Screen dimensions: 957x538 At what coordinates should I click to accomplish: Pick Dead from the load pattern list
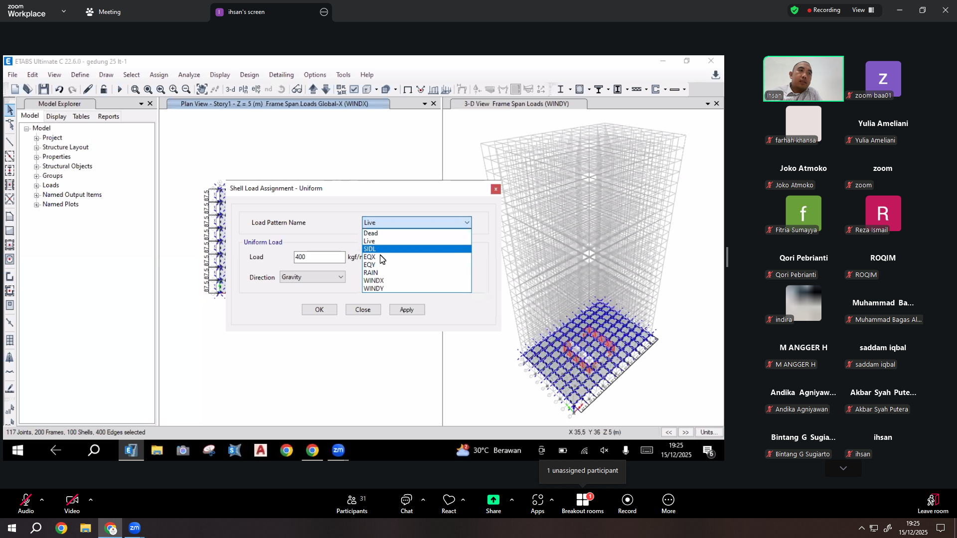point(417,233)
